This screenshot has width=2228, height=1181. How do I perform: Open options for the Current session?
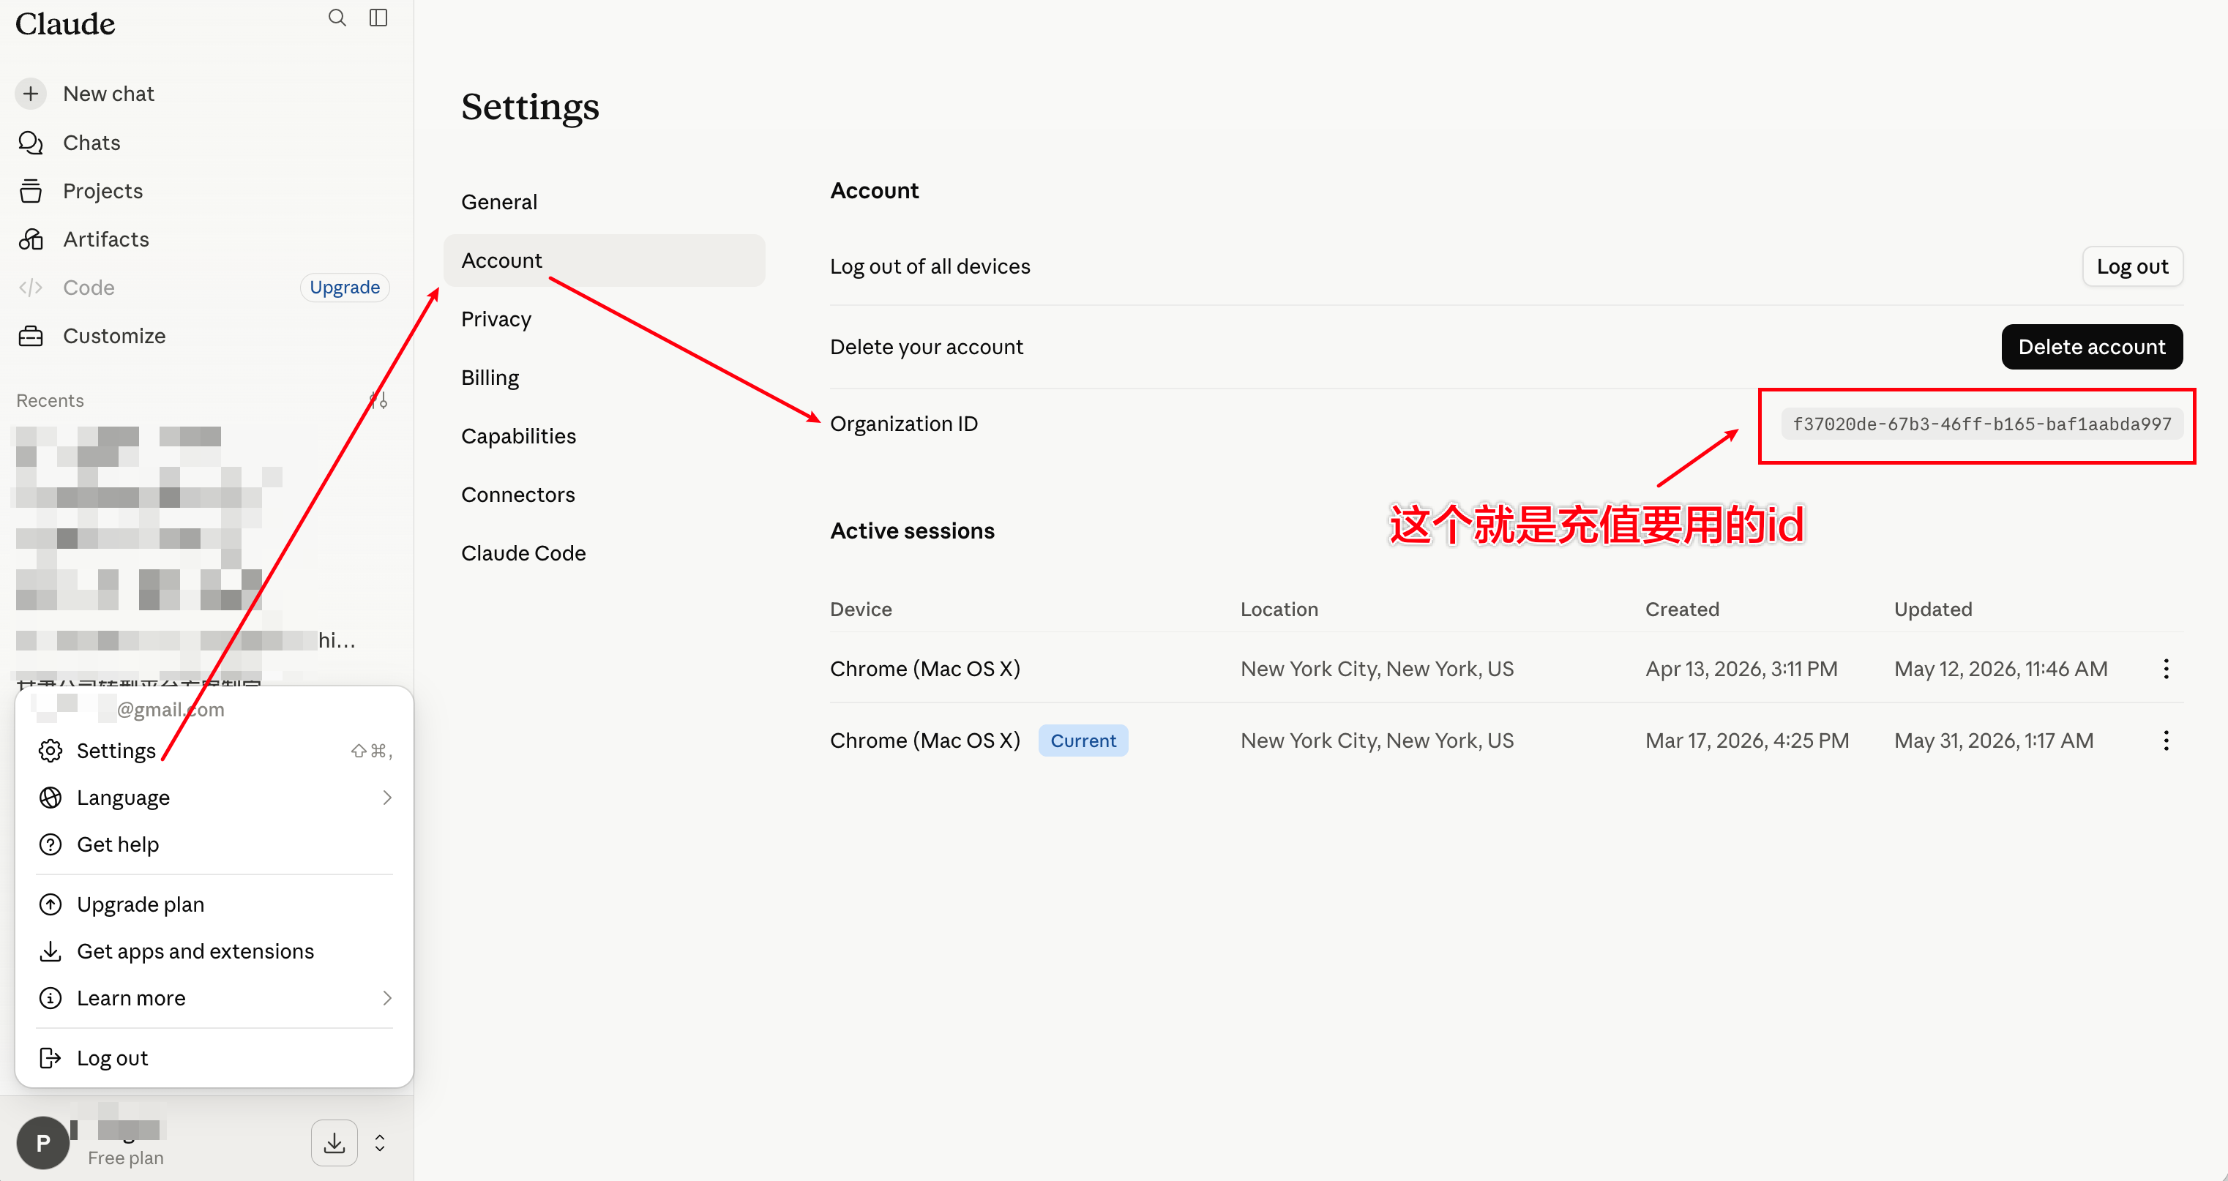[x=2166, y=741]
